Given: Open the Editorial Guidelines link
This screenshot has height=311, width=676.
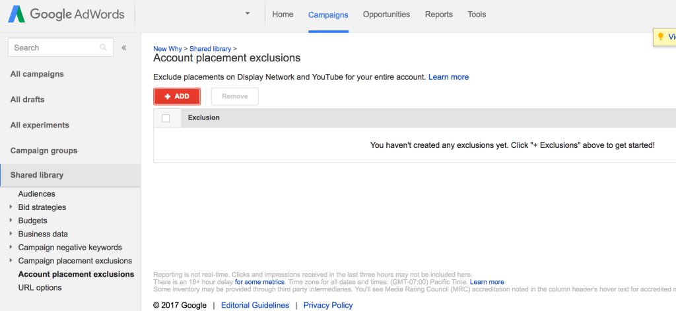Looking at the screenshot, I should (x=255, y=306).
